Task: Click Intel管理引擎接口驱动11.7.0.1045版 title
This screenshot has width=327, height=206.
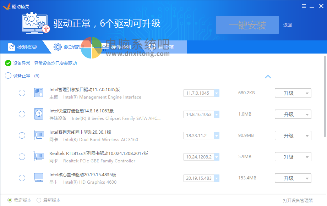Action: pos(85,90)
